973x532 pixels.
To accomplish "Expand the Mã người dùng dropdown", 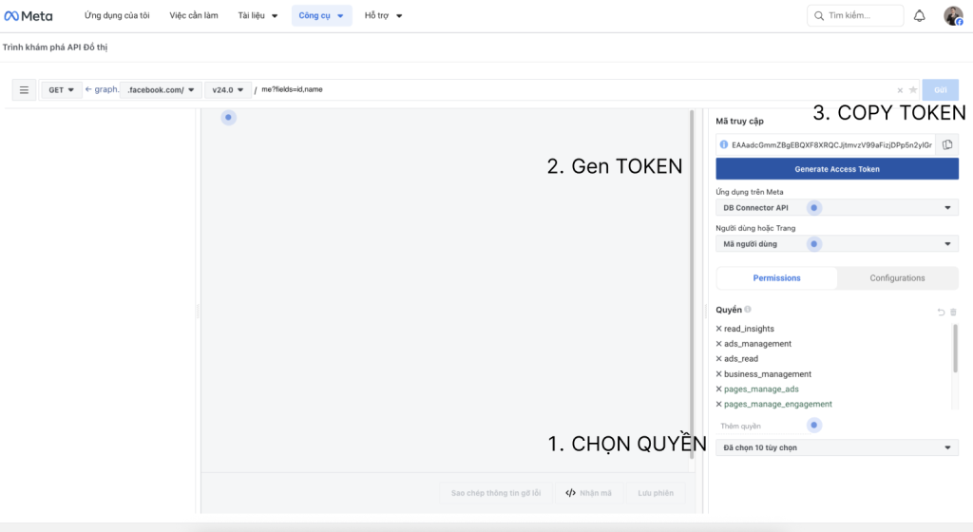I will (x=836, y=244).
